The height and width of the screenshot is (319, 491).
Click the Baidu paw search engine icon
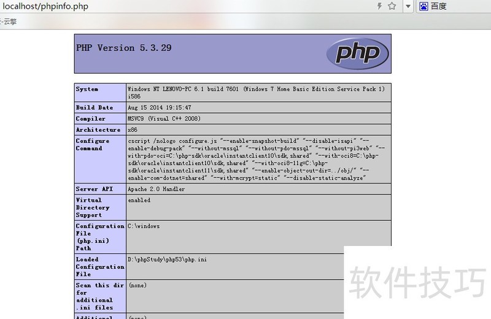pos(423,6)
